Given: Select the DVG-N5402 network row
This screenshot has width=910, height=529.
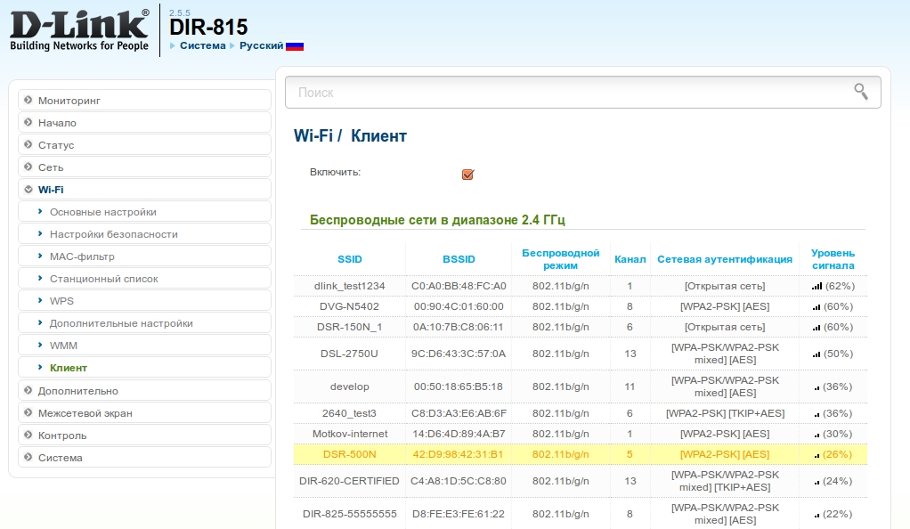Looking at the screenshot, I should click(349, 306).
